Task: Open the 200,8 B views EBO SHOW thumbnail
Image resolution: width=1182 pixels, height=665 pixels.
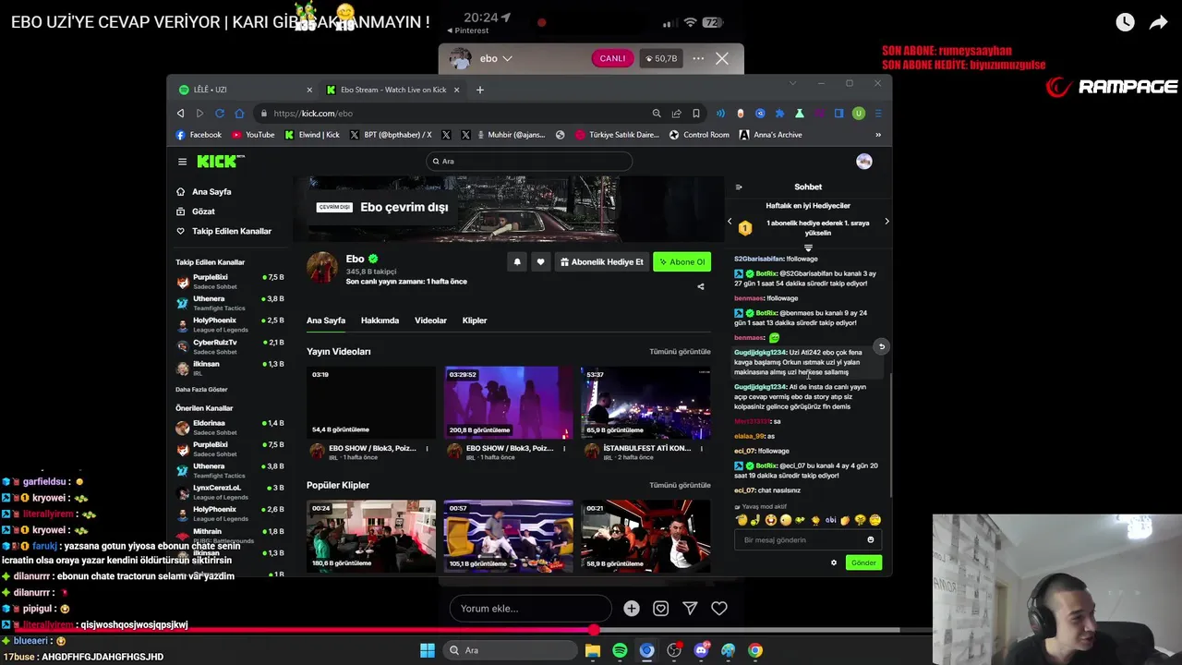Action: click(508, 402)
